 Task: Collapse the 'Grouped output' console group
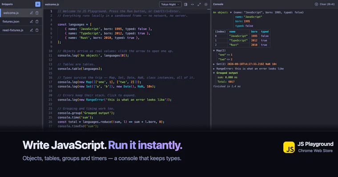point(214,73)
